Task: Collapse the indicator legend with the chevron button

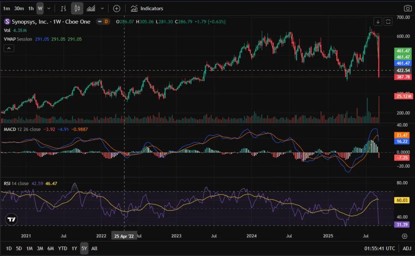Action: click(x=9, y=48)
